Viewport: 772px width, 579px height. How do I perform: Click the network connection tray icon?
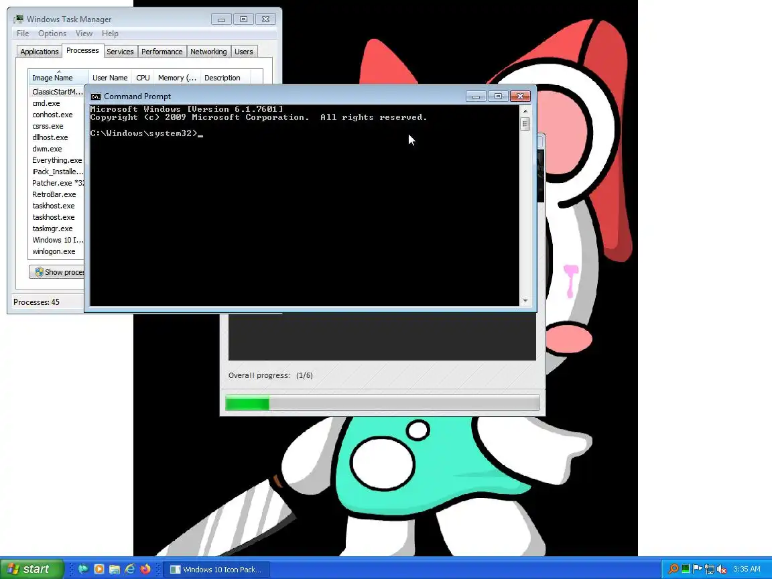pyautogui.click(x=710, y=569)
